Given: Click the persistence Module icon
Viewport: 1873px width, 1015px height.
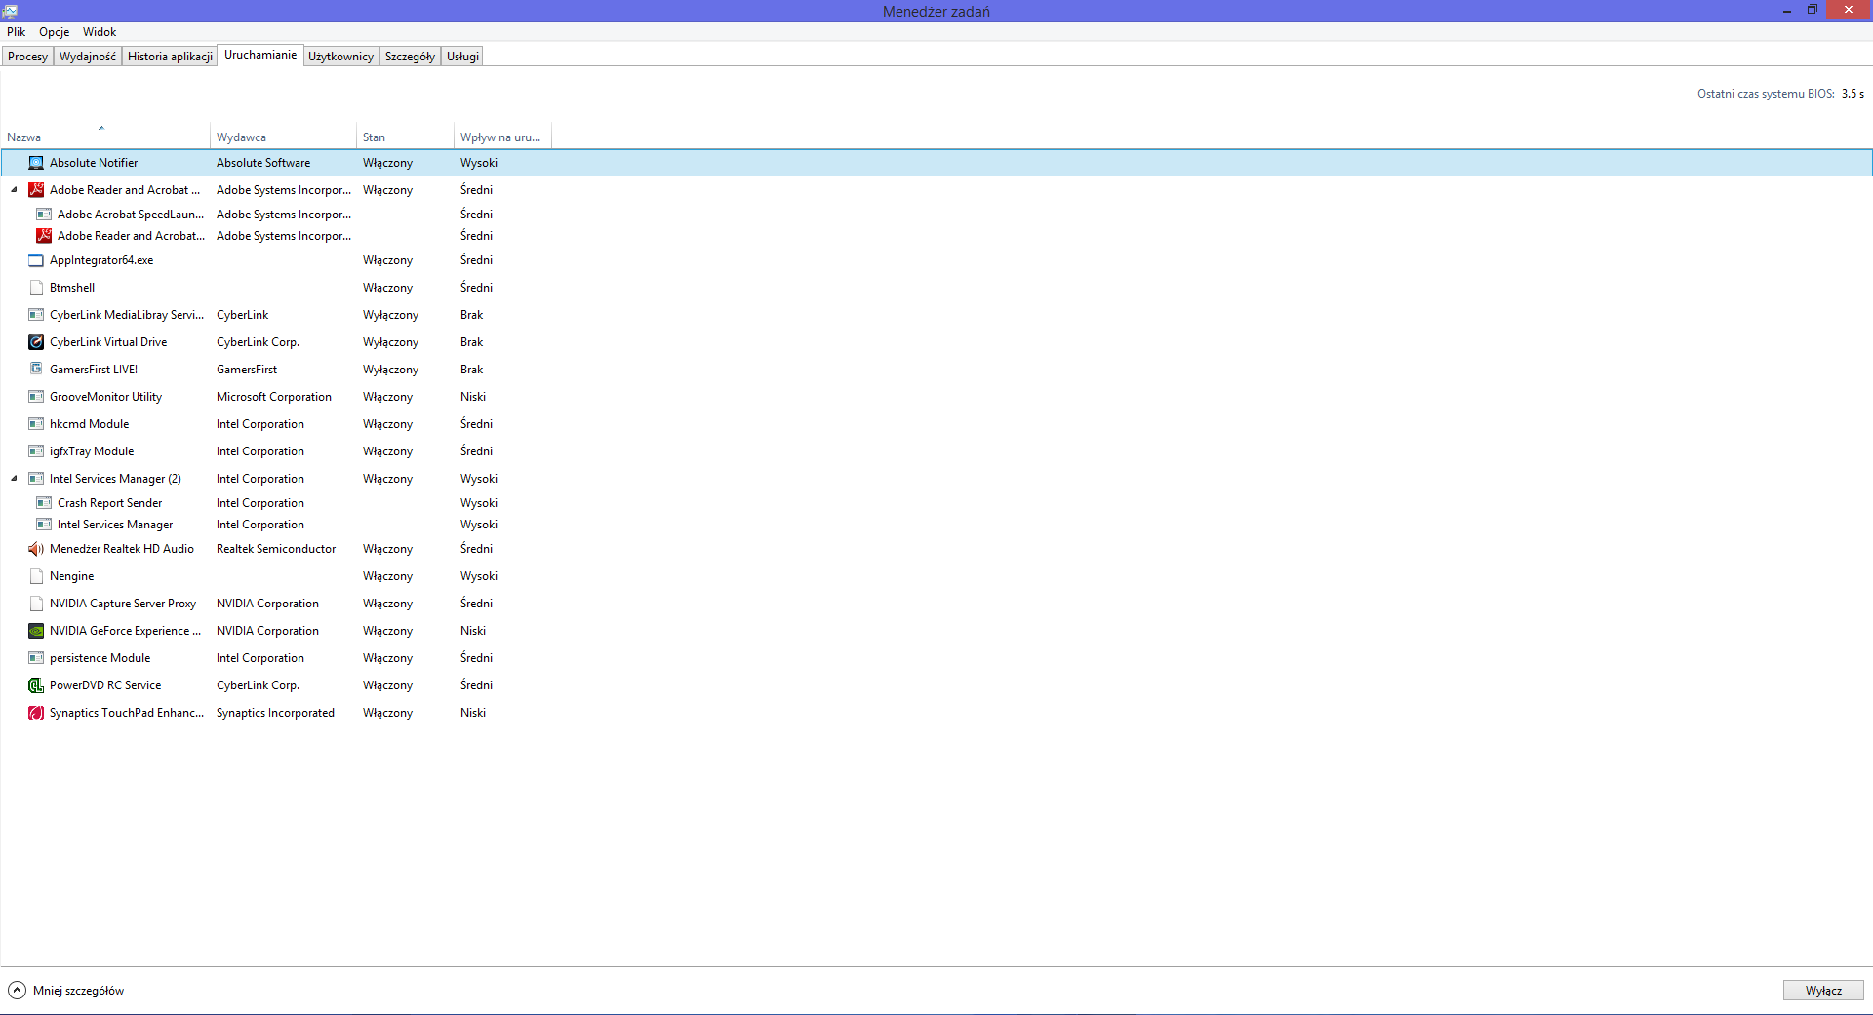Looking at the screenshot, I should coord(36,658).
